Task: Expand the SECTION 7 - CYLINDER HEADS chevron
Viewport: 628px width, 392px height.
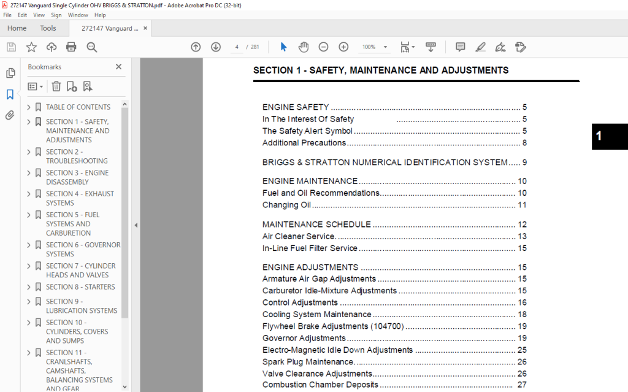Action: pyautogui.click(x=28, y=266)
